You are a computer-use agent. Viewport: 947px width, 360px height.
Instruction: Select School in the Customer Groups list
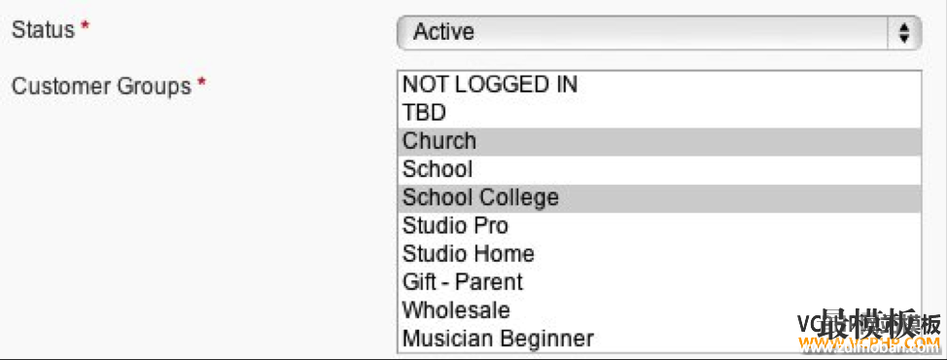659,169
